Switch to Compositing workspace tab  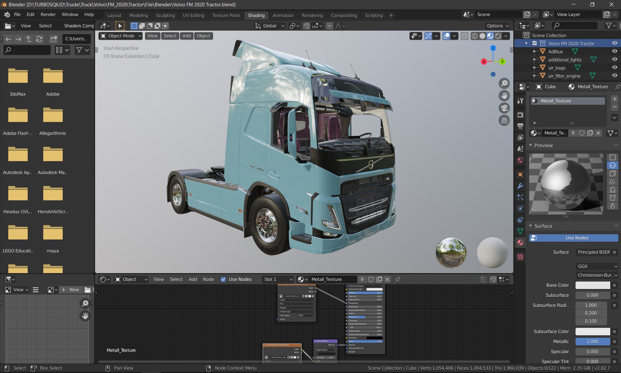tap(344, 16)
